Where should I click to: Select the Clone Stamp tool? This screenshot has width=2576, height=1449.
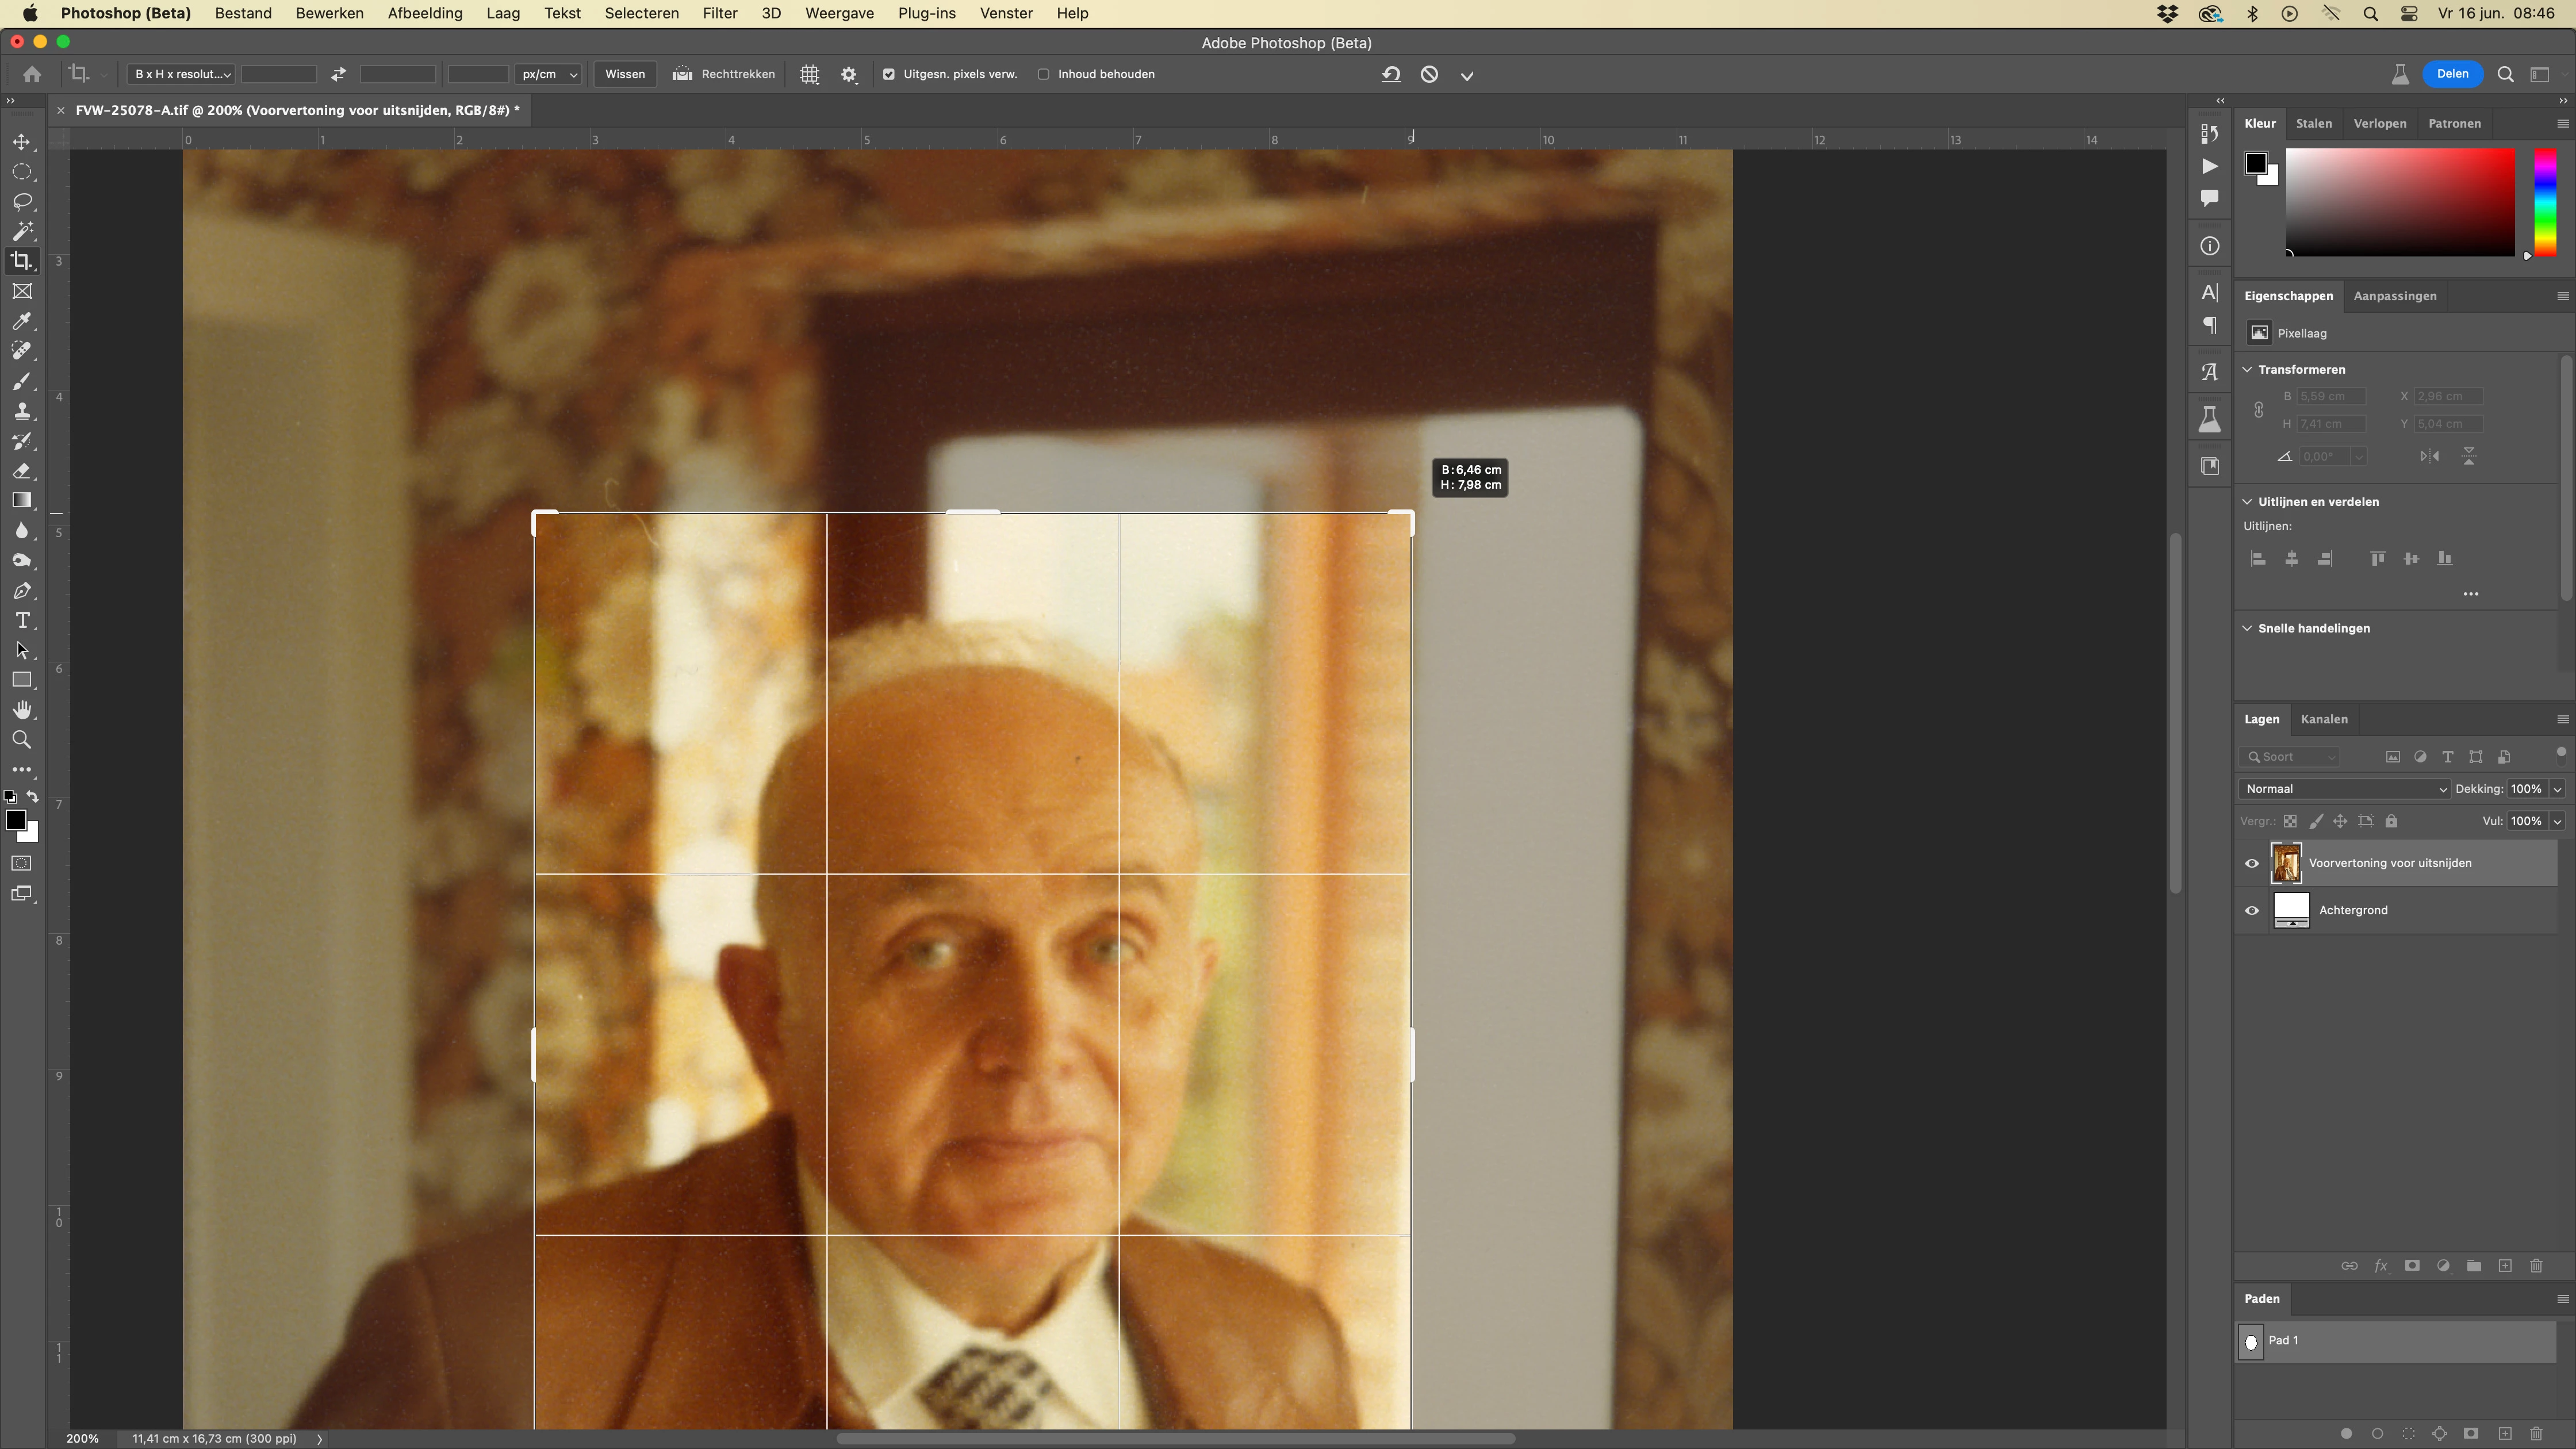(22, 411)
